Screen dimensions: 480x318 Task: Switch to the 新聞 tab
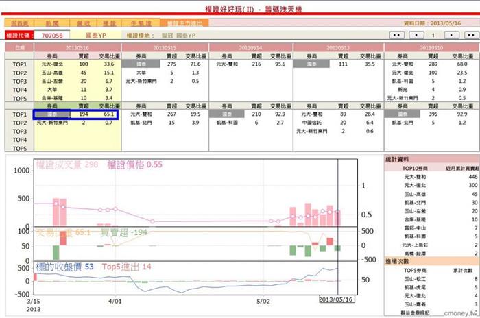pyautogui.click(x=51, y=23)
